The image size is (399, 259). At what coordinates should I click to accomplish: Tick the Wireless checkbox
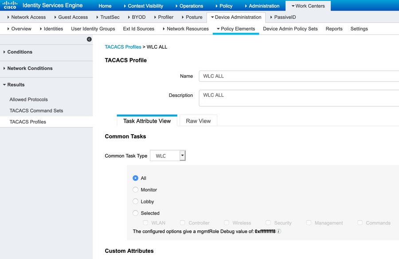point(227,223)
